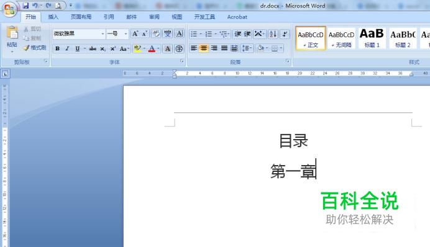Undo the last action
The image size is (430, 247).
[x=35, y=6]
